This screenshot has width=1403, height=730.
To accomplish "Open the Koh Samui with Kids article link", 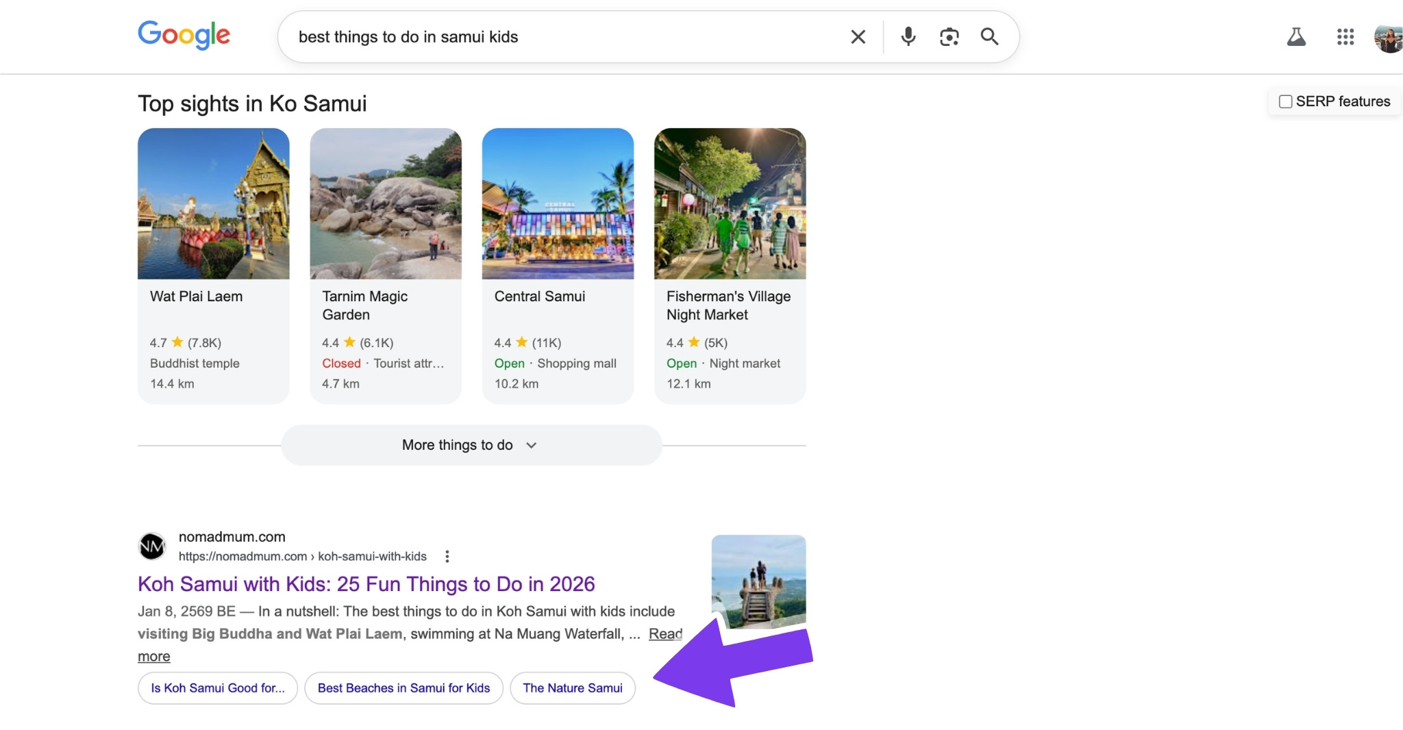I will 366,584.
